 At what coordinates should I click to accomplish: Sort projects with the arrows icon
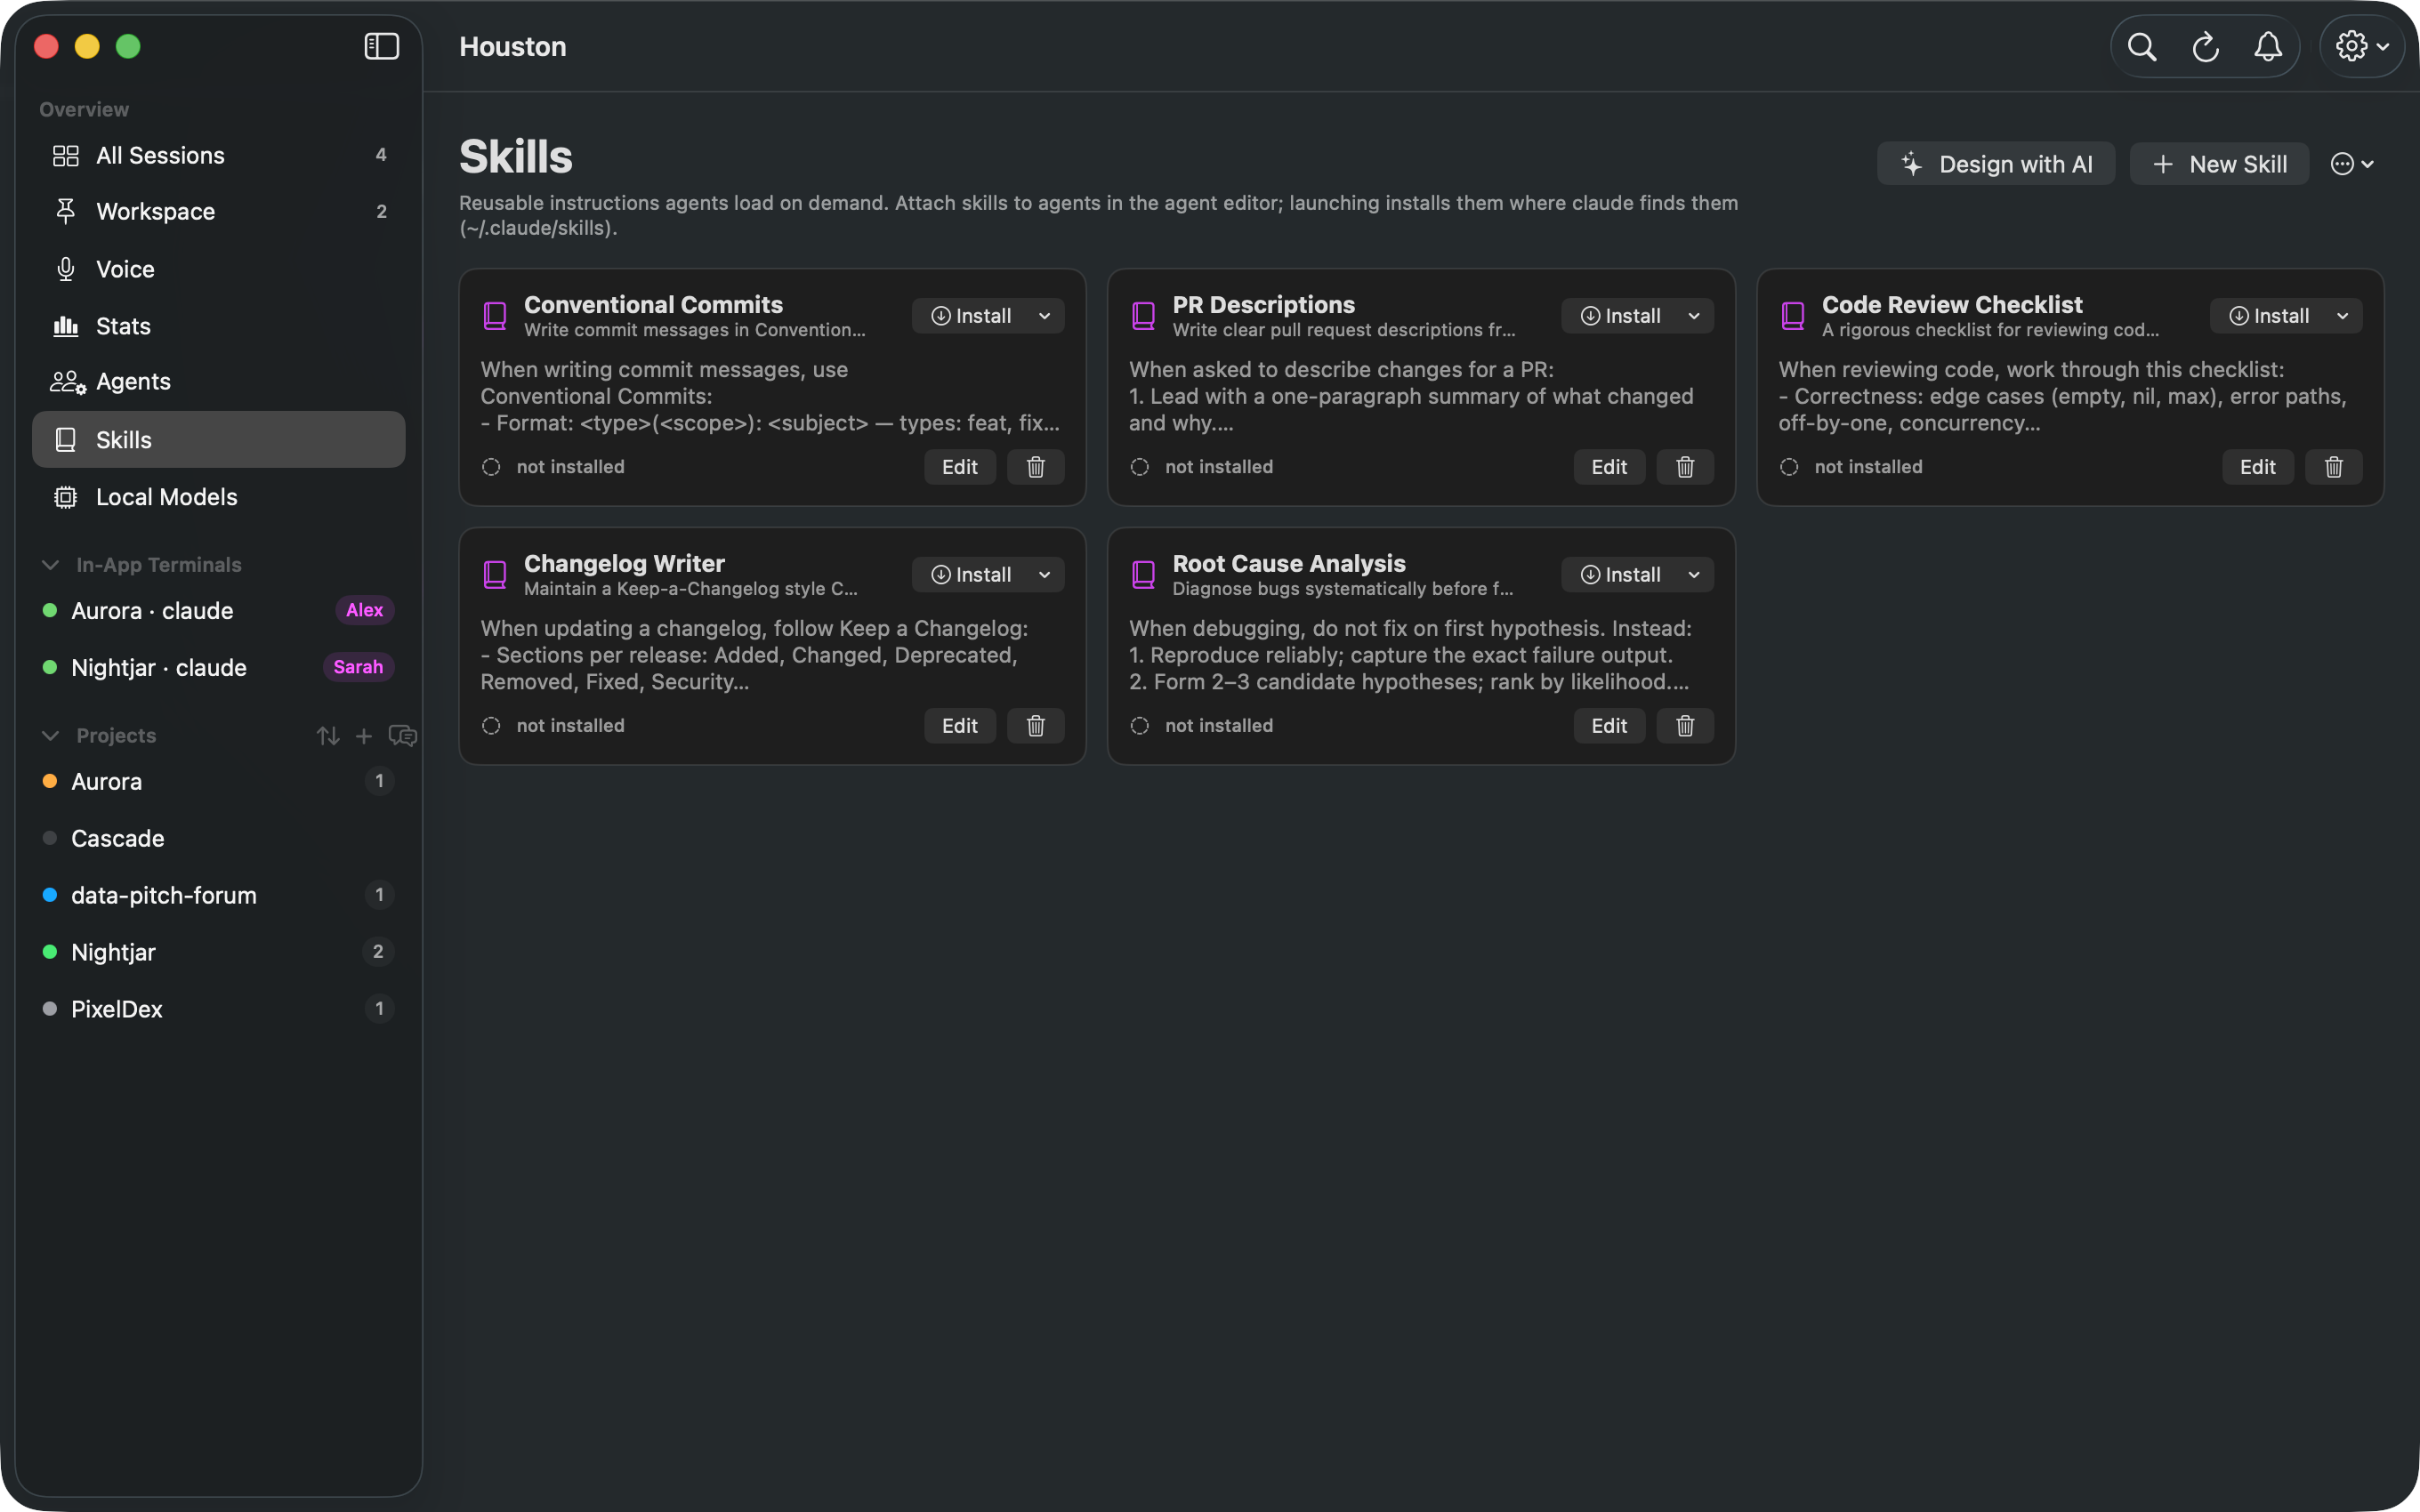[328, 736]
